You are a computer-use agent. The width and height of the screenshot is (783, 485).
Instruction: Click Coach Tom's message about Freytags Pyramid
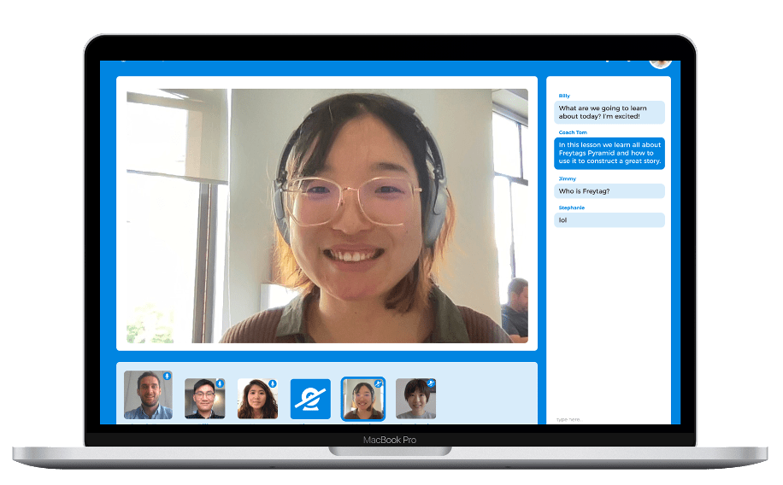point(609,153)
